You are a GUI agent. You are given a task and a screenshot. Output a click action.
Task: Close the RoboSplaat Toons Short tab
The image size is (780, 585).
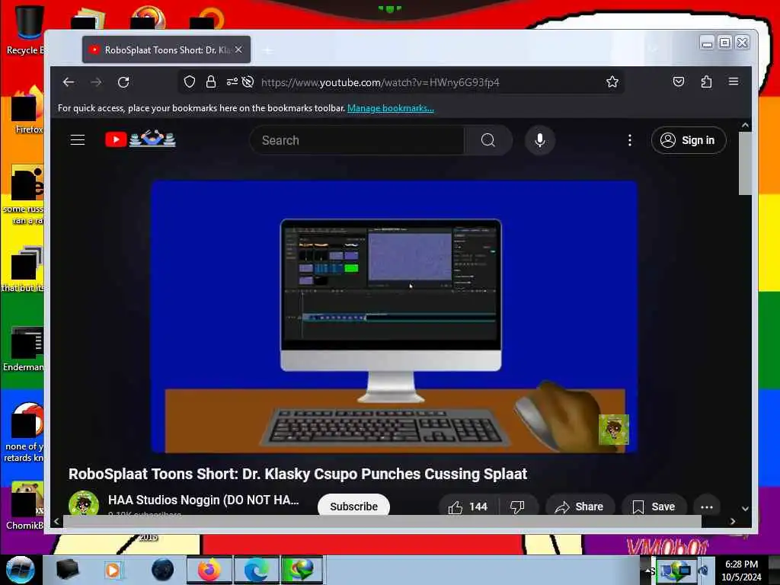(238, 50)
